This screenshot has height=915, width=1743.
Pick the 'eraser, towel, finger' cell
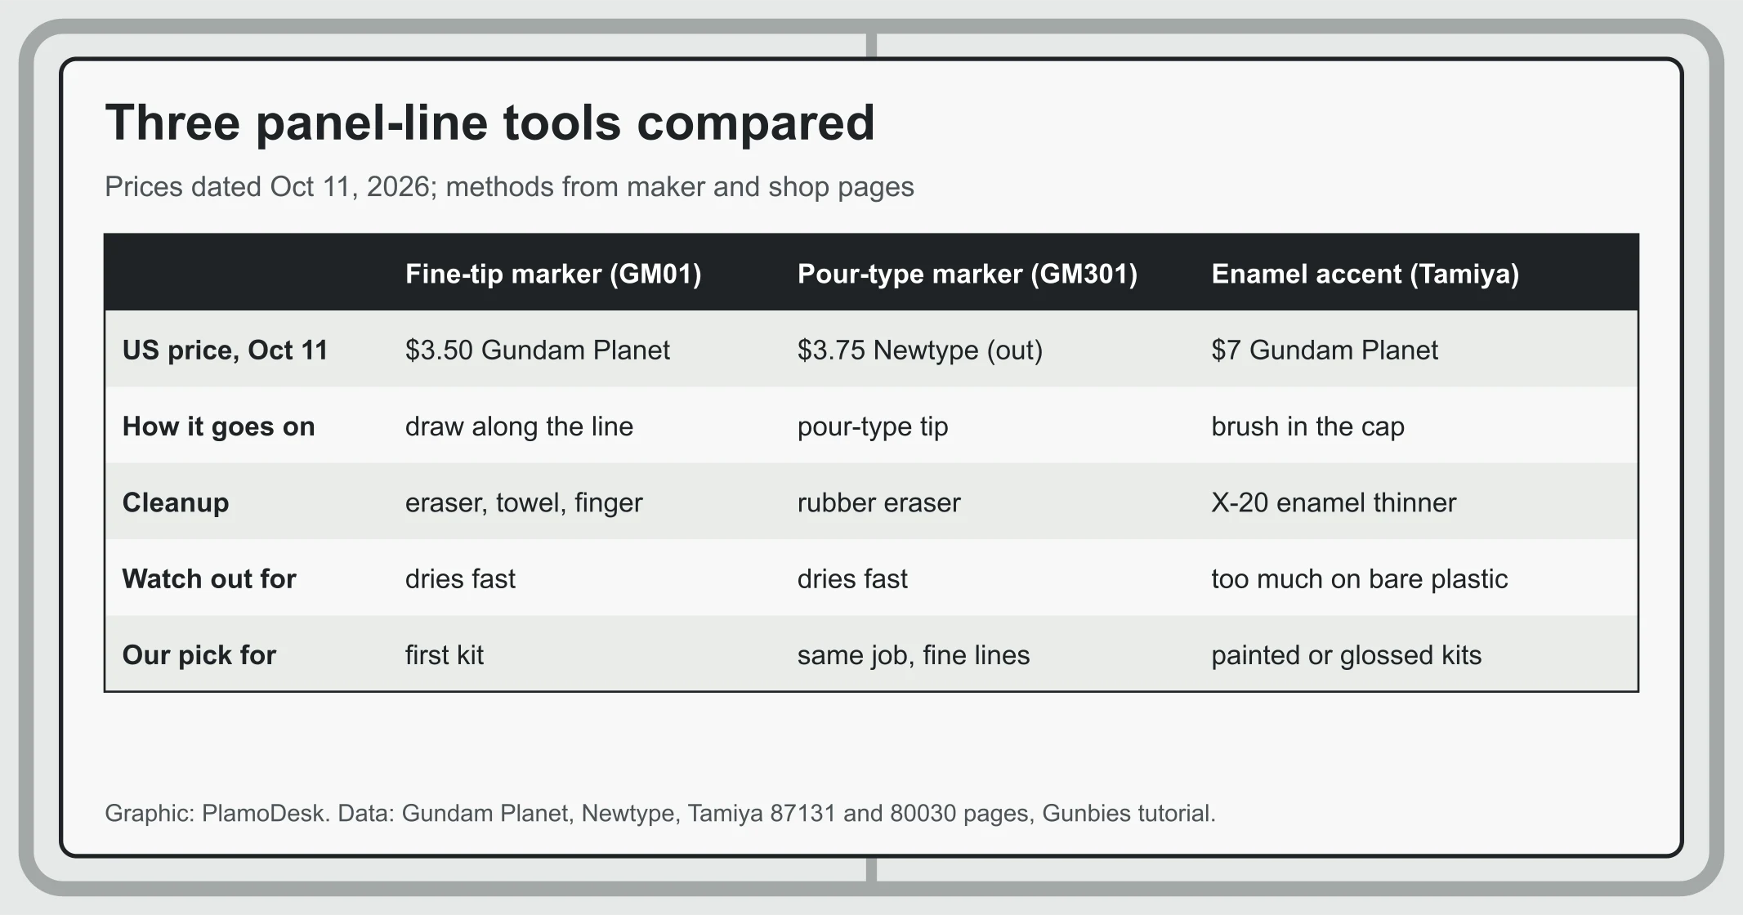coord(524,502)
